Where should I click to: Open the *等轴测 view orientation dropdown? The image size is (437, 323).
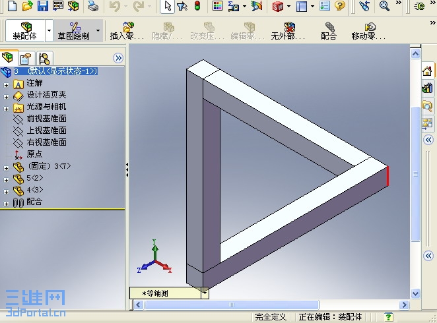point(205,293)
